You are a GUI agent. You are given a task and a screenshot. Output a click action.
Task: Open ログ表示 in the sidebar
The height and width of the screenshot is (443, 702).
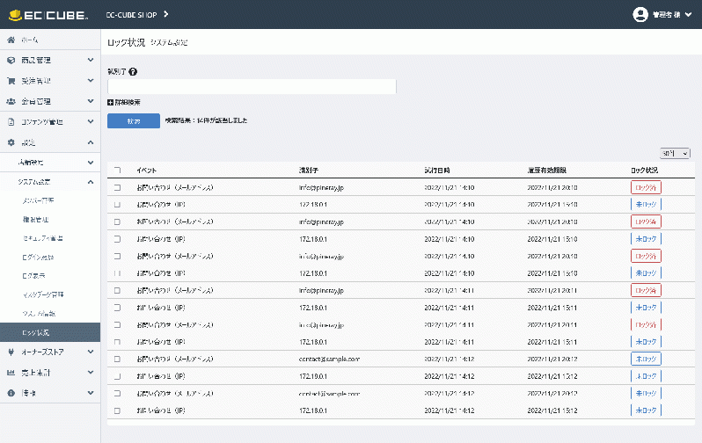click(x=33, y=276)
